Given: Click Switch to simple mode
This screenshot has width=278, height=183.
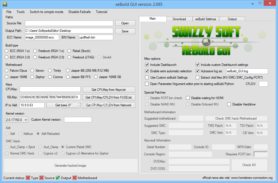Looking at the screenshot, I should (x=46, y=12).
